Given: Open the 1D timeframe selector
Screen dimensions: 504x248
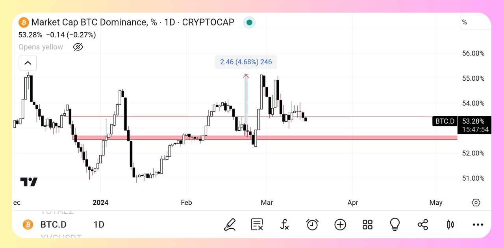Looking at the screenshot, I should tap(98, 224).
